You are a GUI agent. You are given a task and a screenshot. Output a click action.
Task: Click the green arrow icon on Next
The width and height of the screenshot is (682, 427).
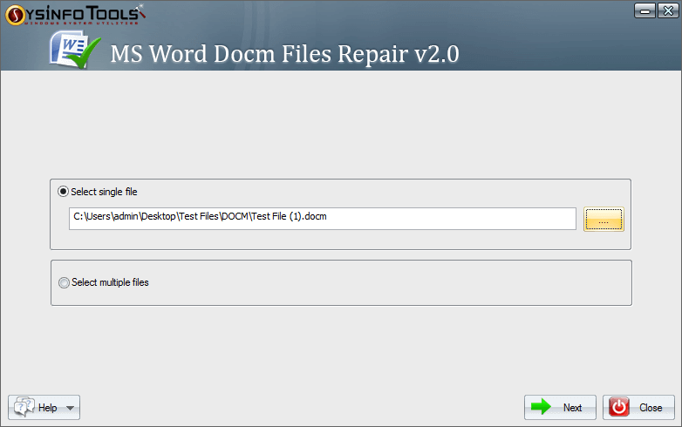click(541, 407)
